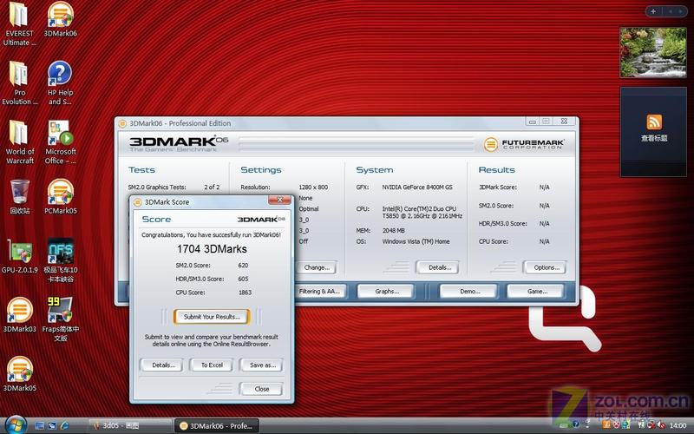Viewport: 694px width, 434px height.
Task: Click the taskbar clock showing 14:00
Action: coord(678,425)
